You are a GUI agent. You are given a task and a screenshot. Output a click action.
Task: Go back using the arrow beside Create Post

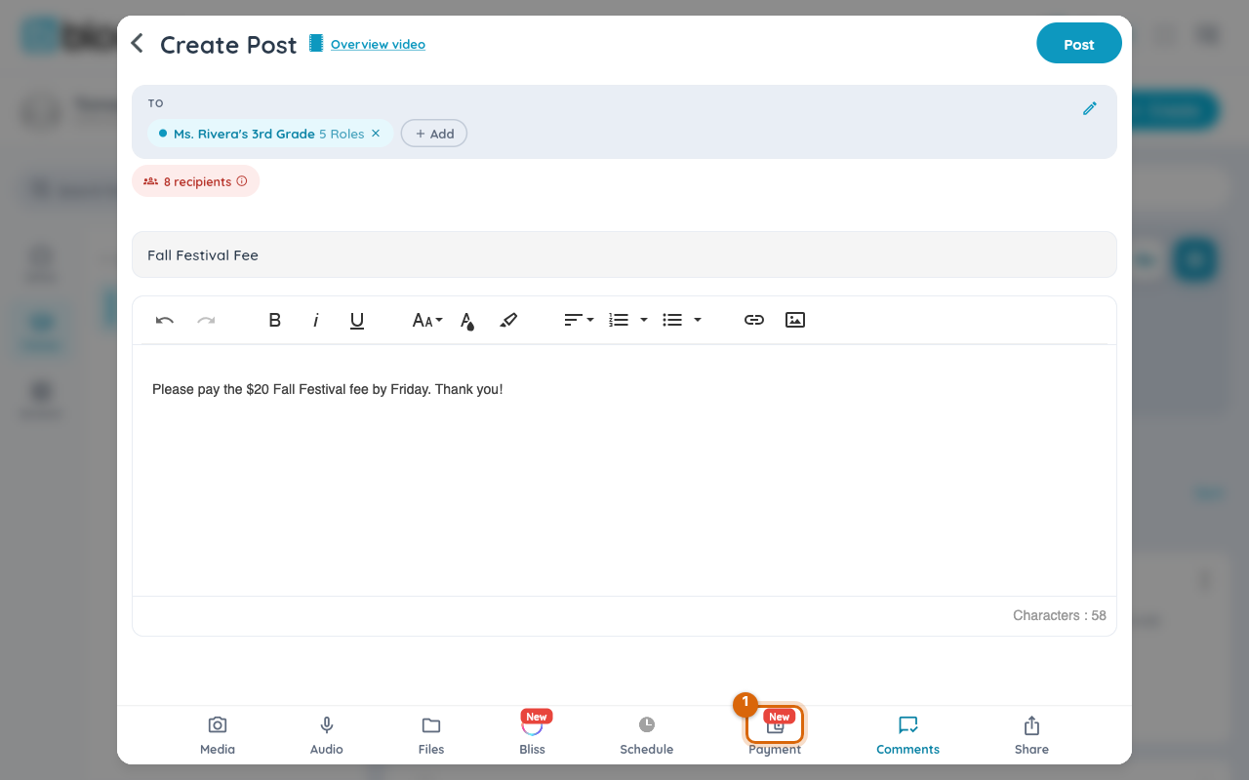138,44
